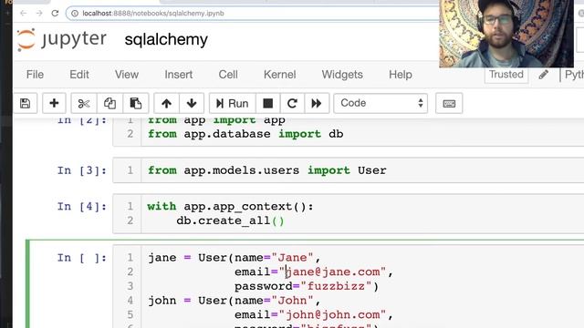Open the Edit menu

[79, 75]
